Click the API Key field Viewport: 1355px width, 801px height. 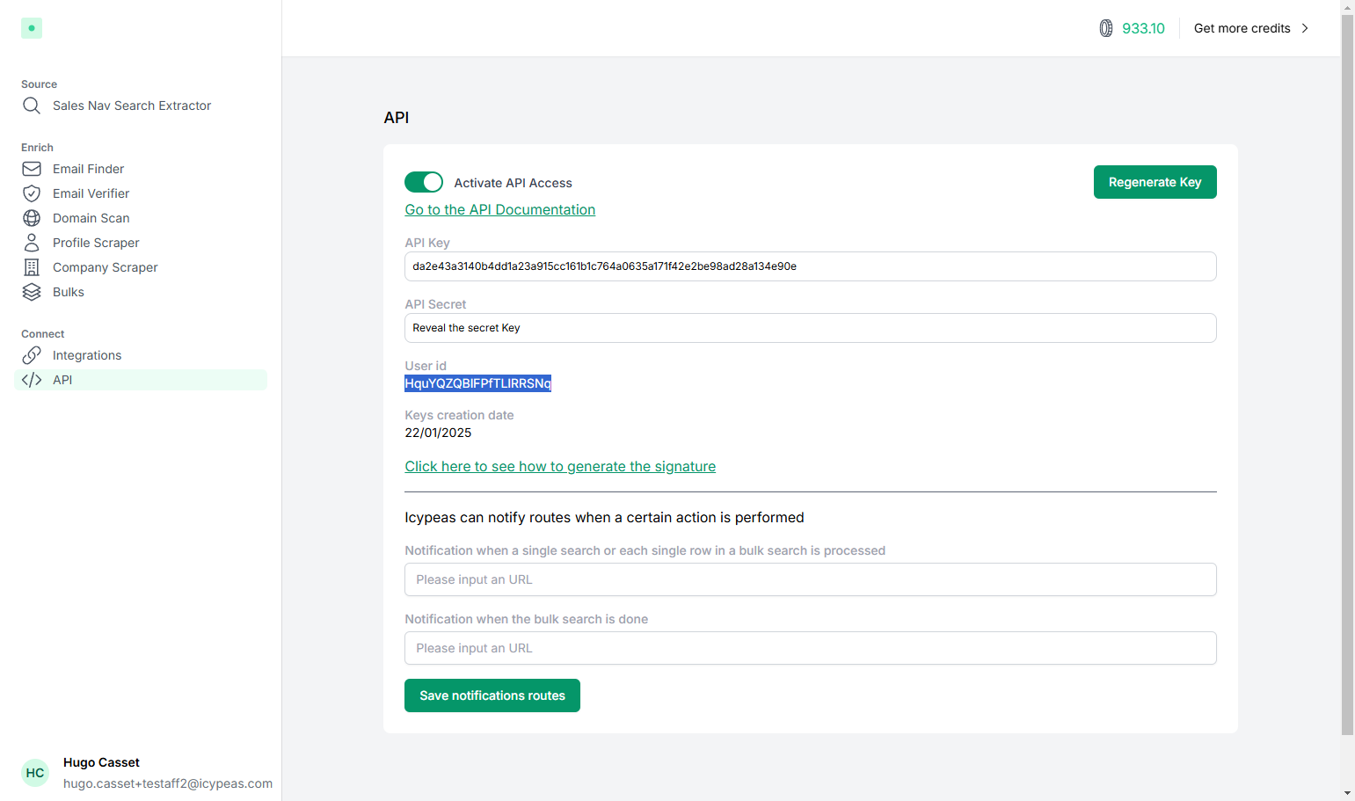point(810,266)
